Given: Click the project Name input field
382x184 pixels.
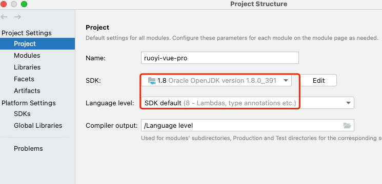Looking at the screenshot, I should [x=220, y=58].
